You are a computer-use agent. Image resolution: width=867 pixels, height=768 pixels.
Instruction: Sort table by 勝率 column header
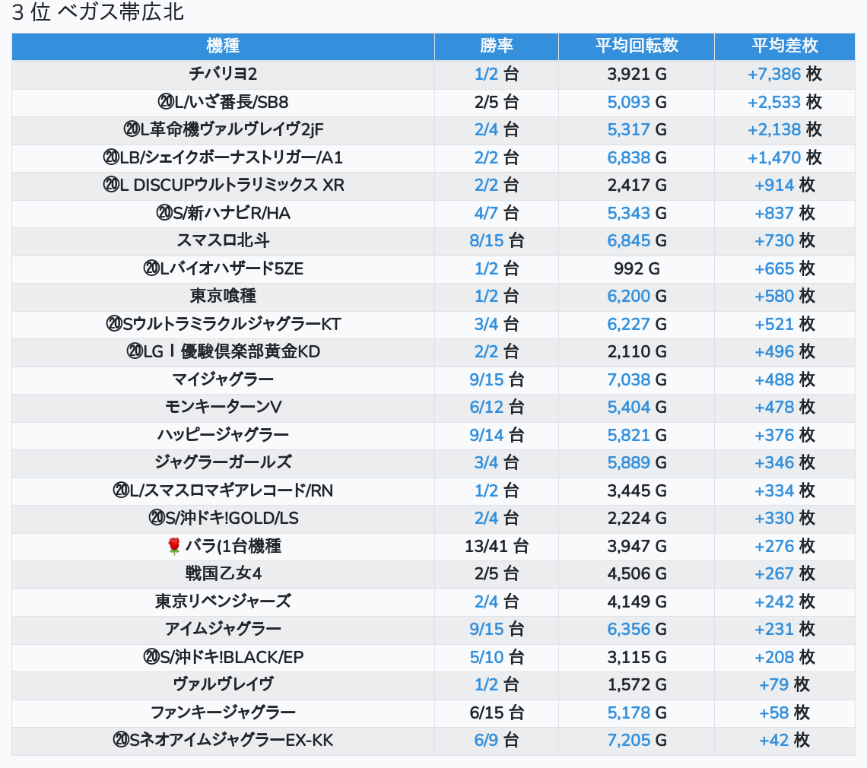pos(496,46)
